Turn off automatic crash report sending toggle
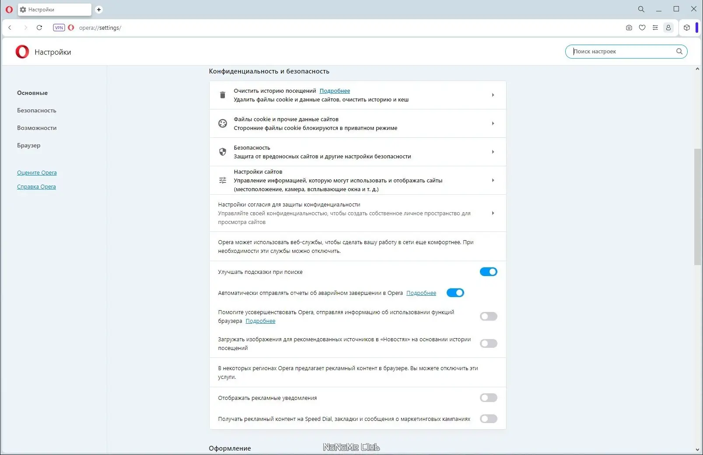Screen dimensions: 703x455 click(x=455, y=293)
